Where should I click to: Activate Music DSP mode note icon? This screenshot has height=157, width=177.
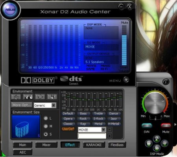tap(157, 139)
